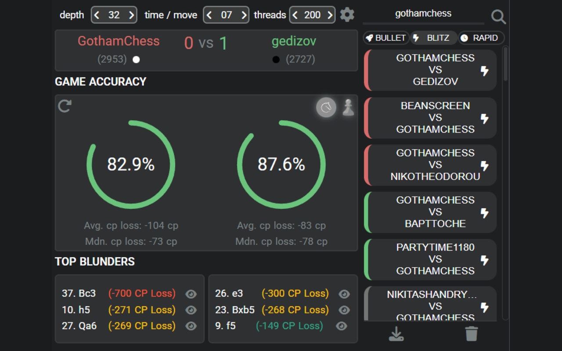
Task: Click the search magnifier icon
Action: coord(498,17)
